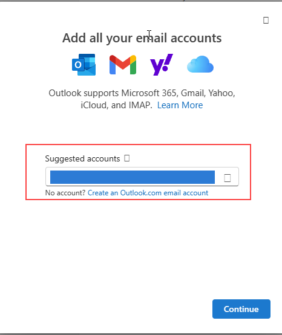Open the Learn More link
This screenshot has width=282, height=335.
[x=180, y=105]
